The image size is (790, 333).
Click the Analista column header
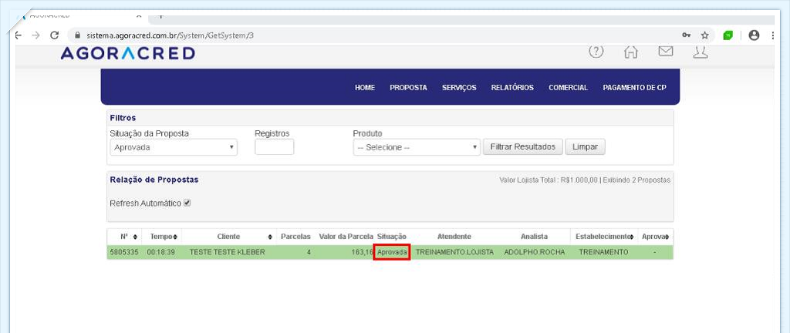(x=534, y=237)
